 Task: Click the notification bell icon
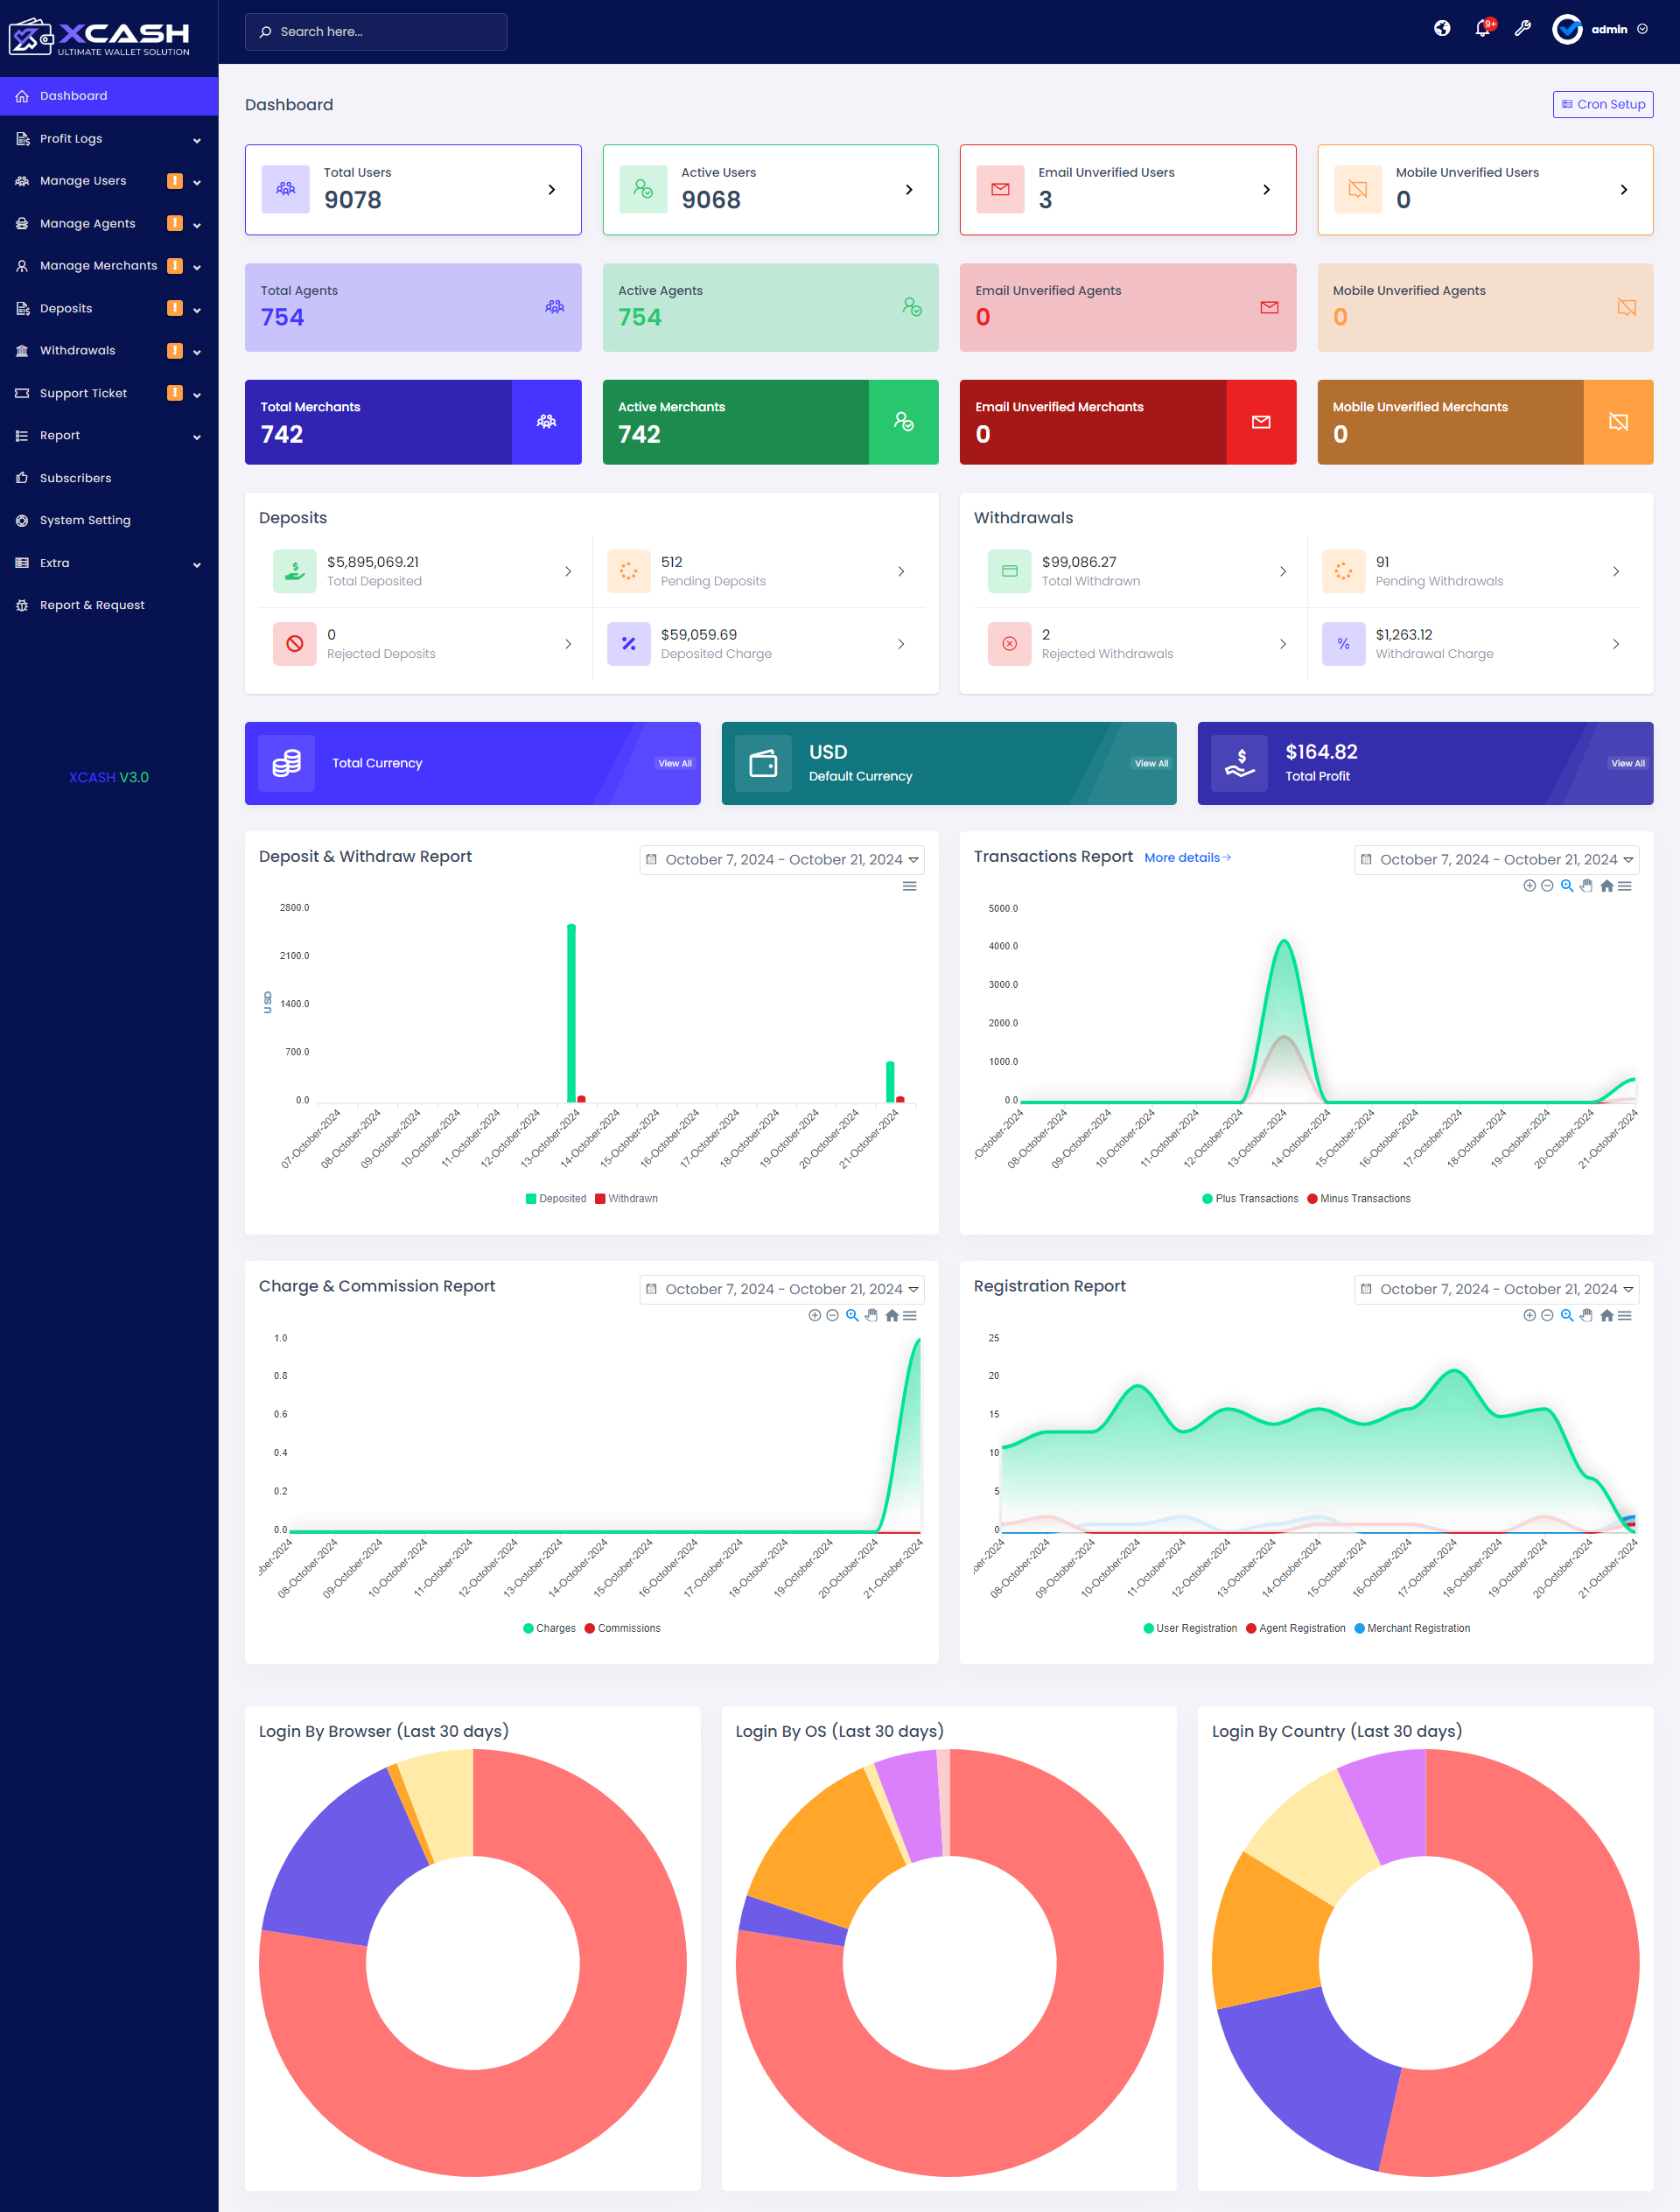point(1482,29)
